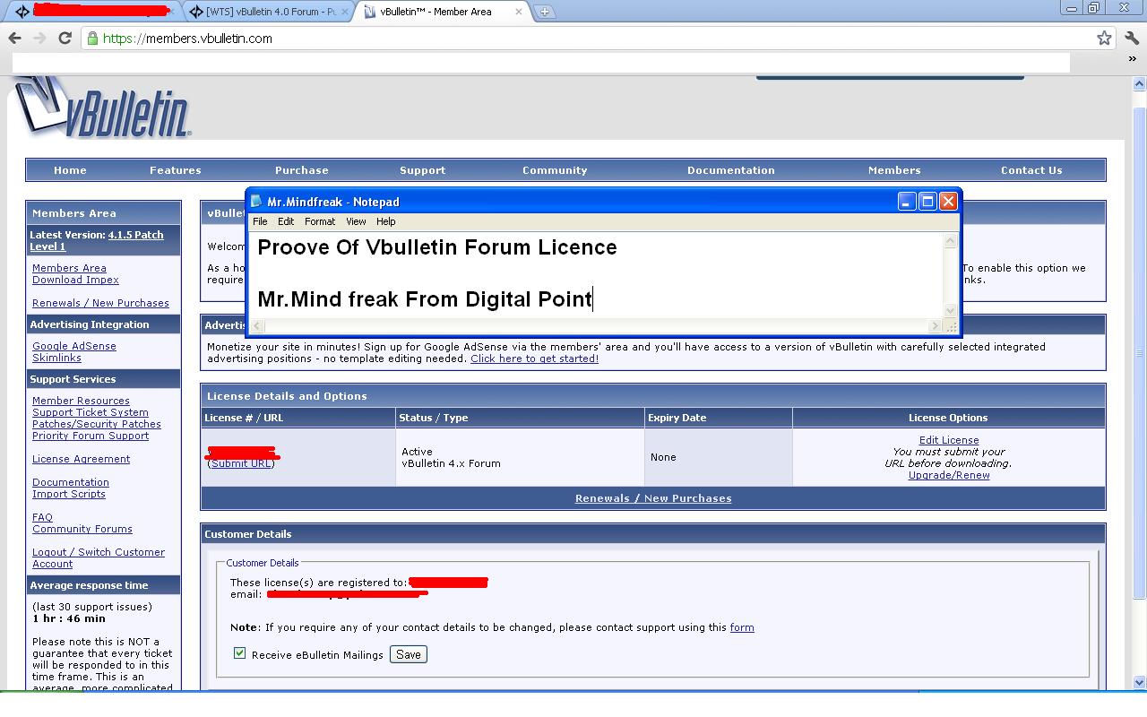Image resolution: width=1147 pixels, height=717 pixels.
Task: Open Renewals / New Purchases sidebar link
Action: coord(100,303)
